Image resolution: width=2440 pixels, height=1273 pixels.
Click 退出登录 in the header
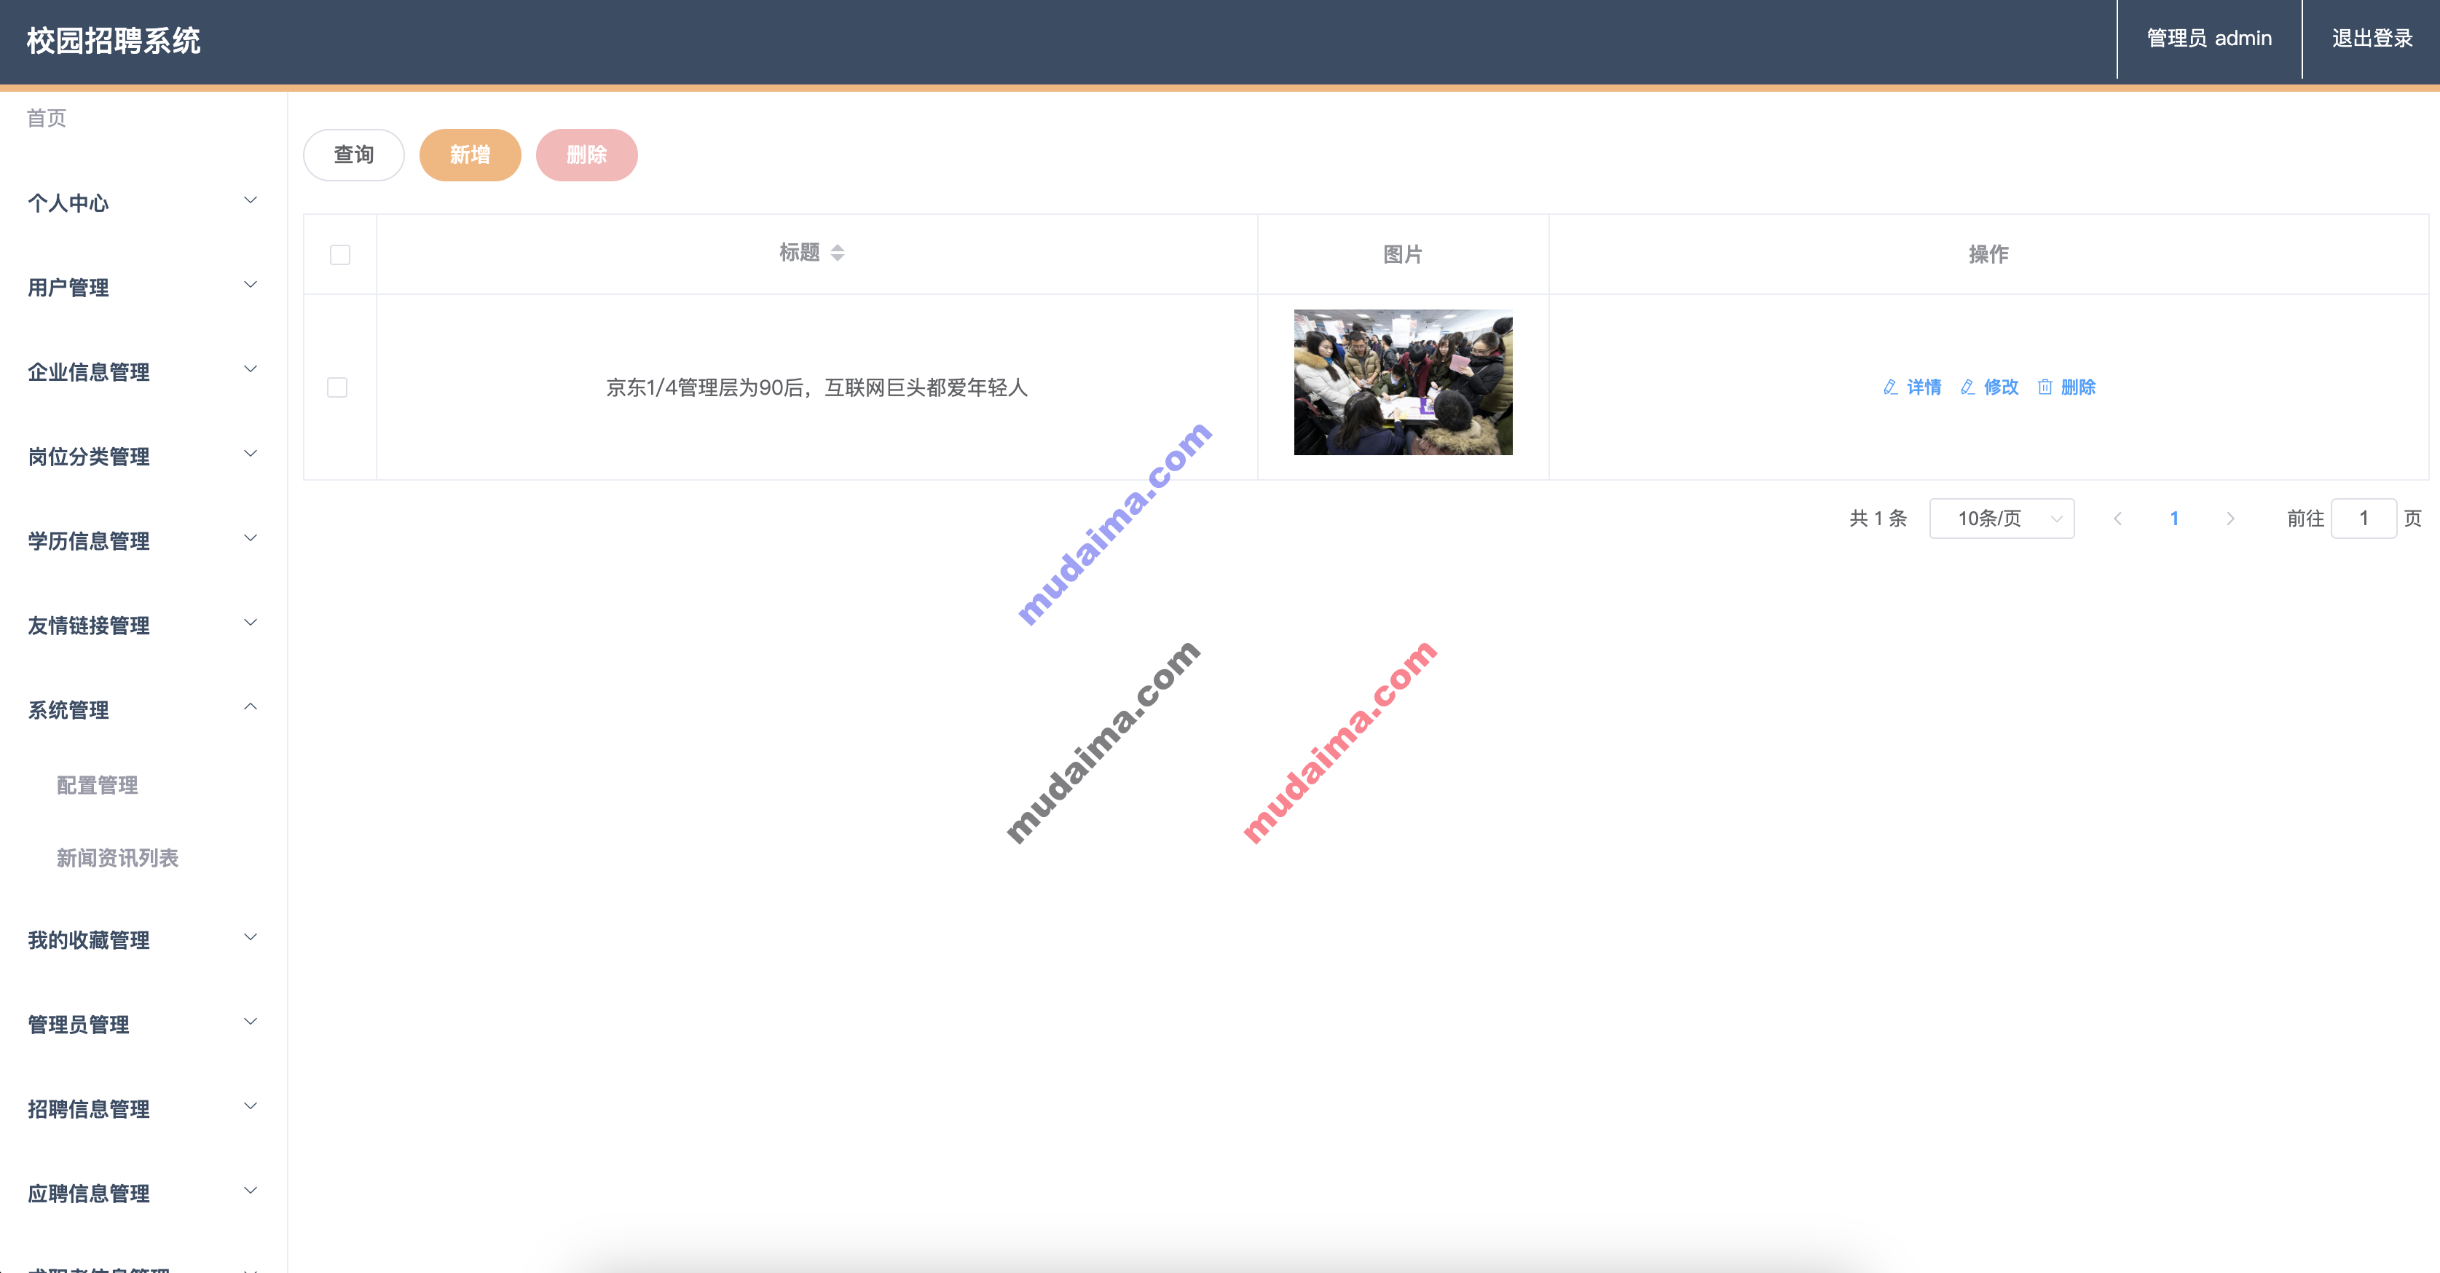[x=2372, y=39]
